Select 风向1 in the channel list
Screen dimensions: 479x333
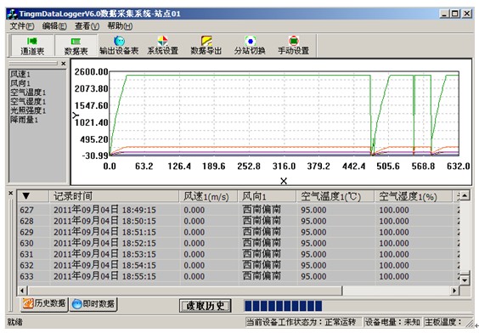tap(20, 83)
